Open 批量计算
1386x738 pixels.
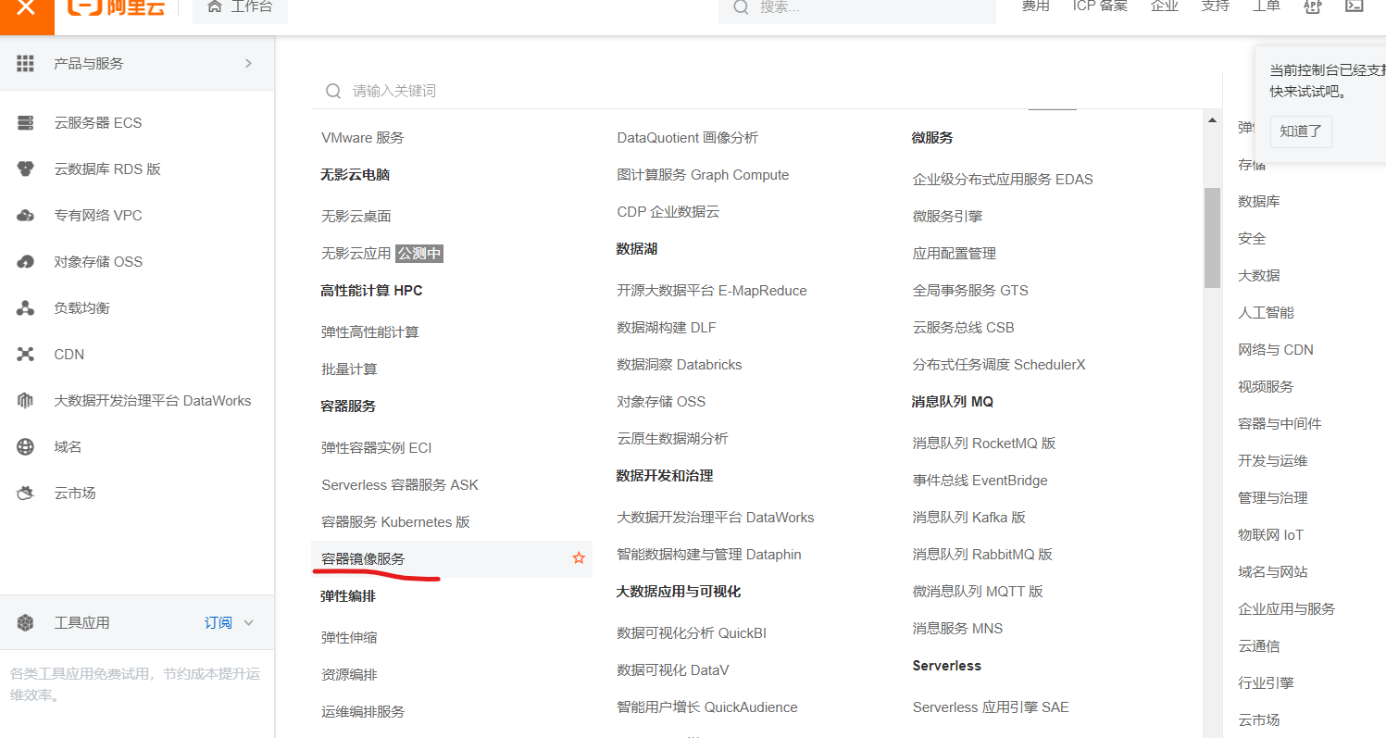(x=349, y=369)
